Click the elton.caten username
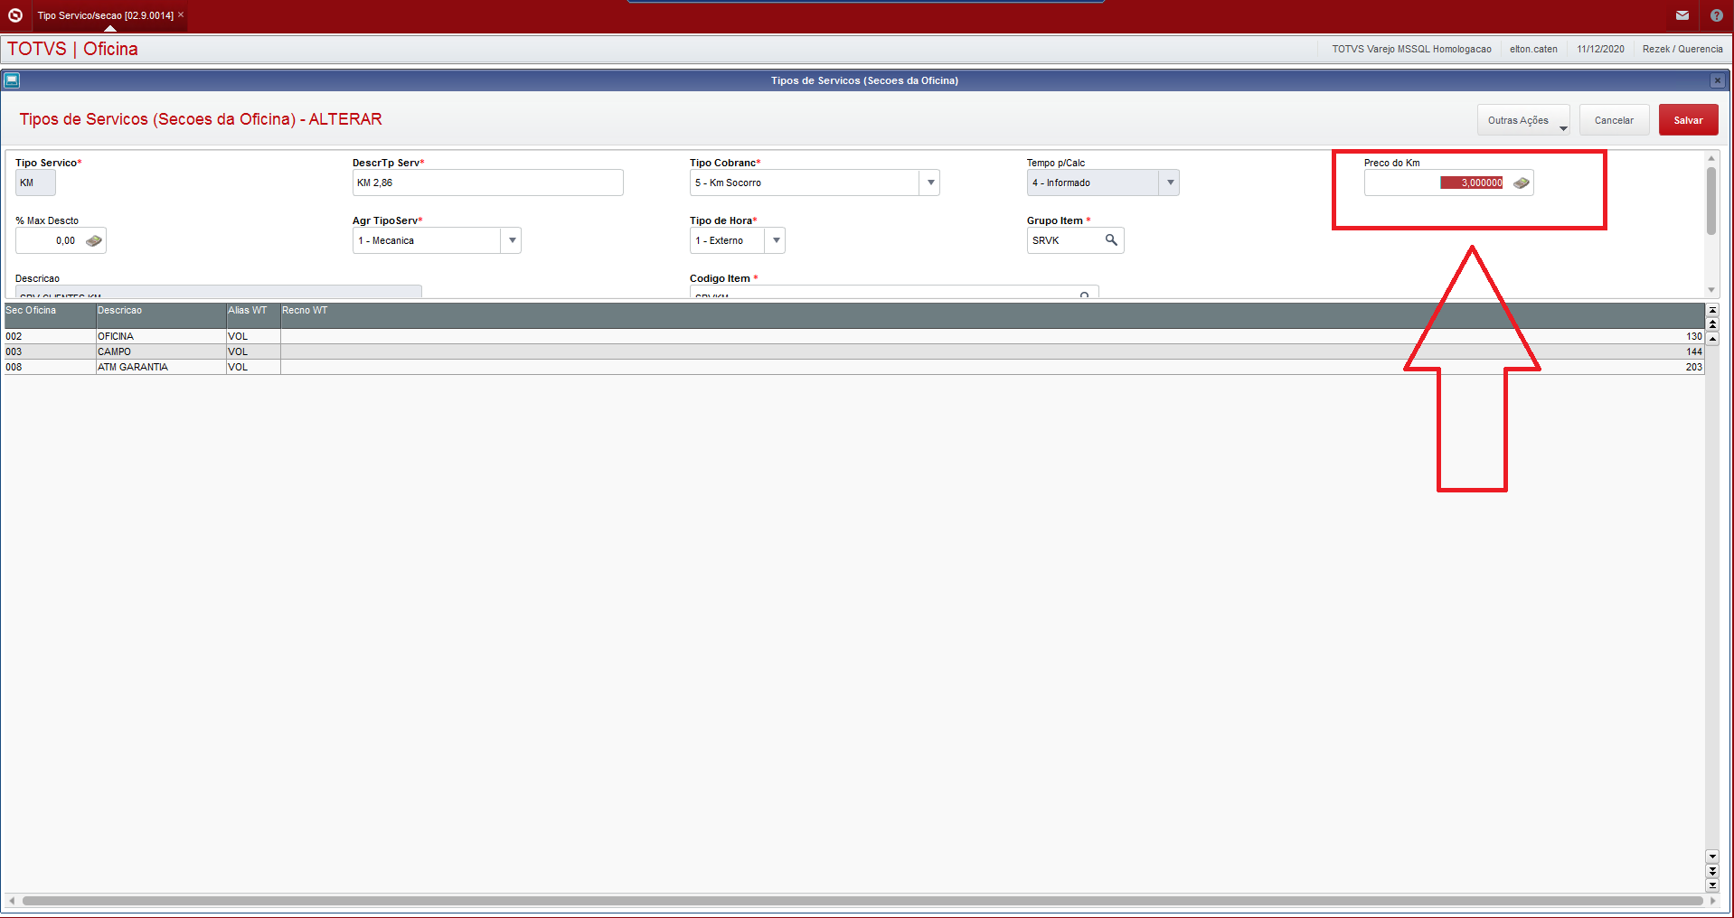This screenshot has height=918, width=1734. 1533,49
